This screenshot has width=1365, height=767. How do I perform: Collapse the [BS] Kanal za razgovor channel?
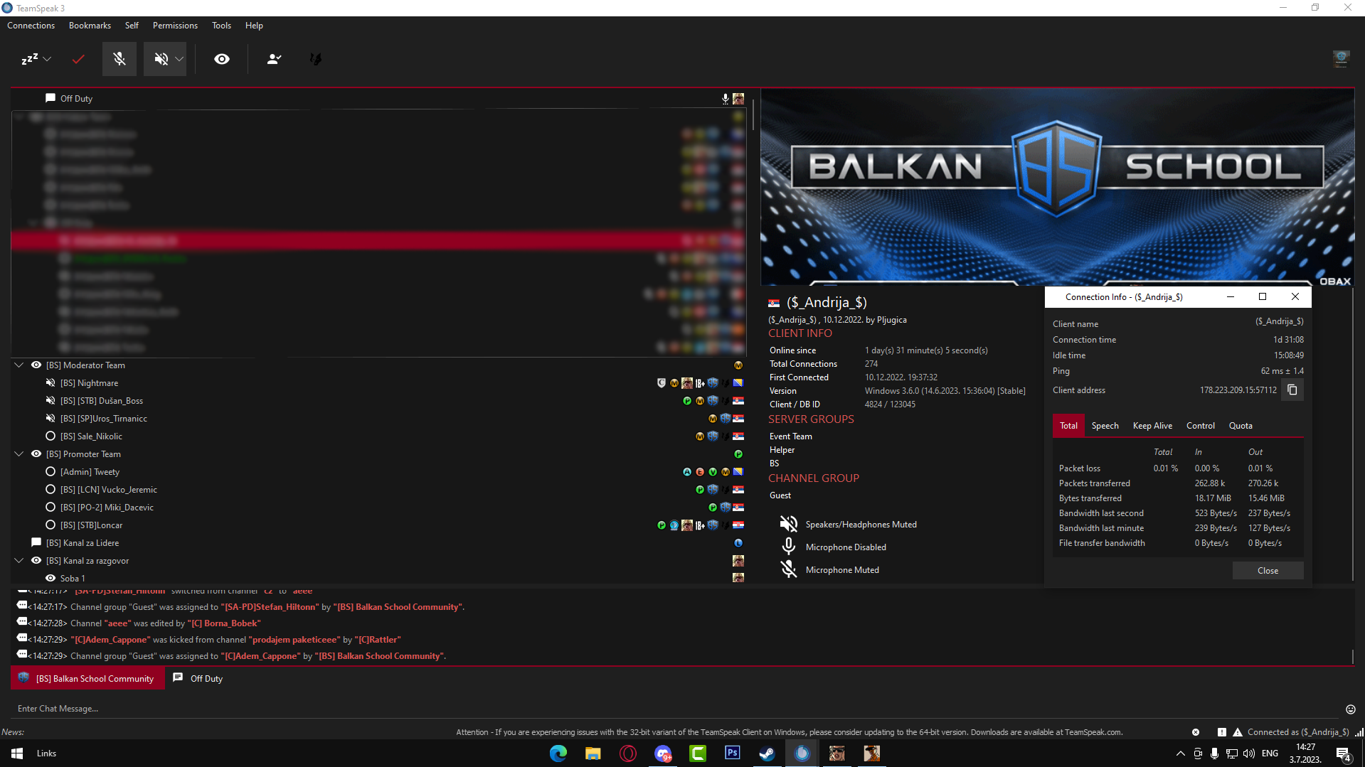[x=19, y=561]
